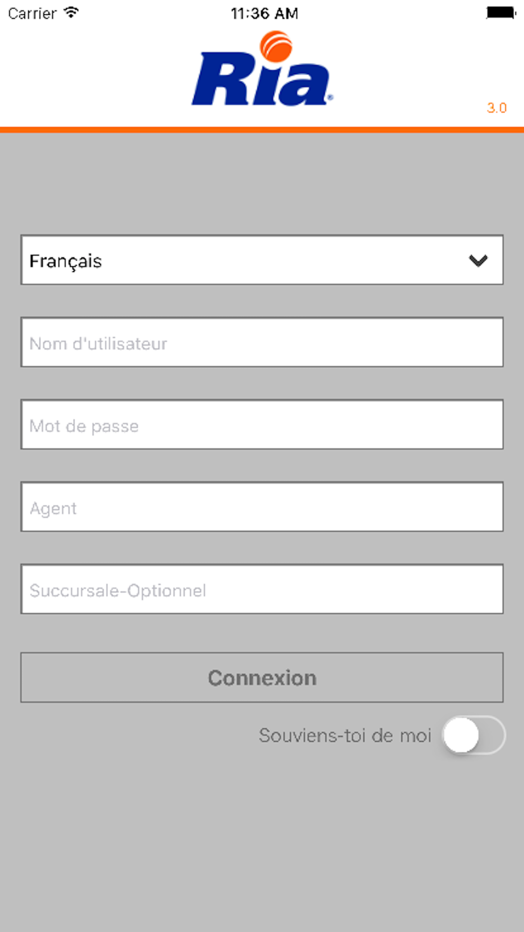Tap the 3.0 version number
This screenshot has width=524, height=932.
pyautogui.click(x=496, y=108)
